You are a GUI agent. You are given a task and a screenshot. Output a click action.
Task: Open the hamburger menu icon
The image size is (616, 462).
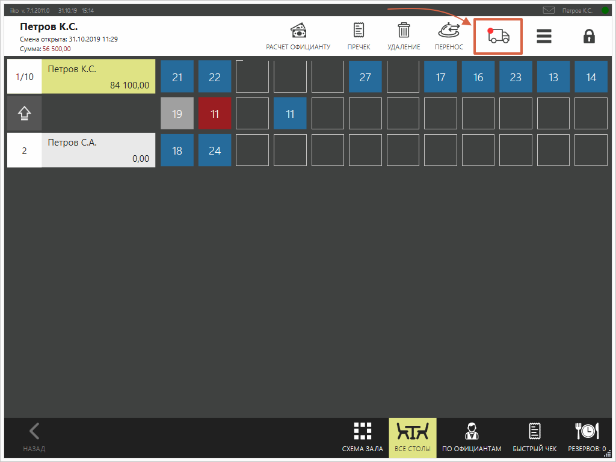(544, 36)
